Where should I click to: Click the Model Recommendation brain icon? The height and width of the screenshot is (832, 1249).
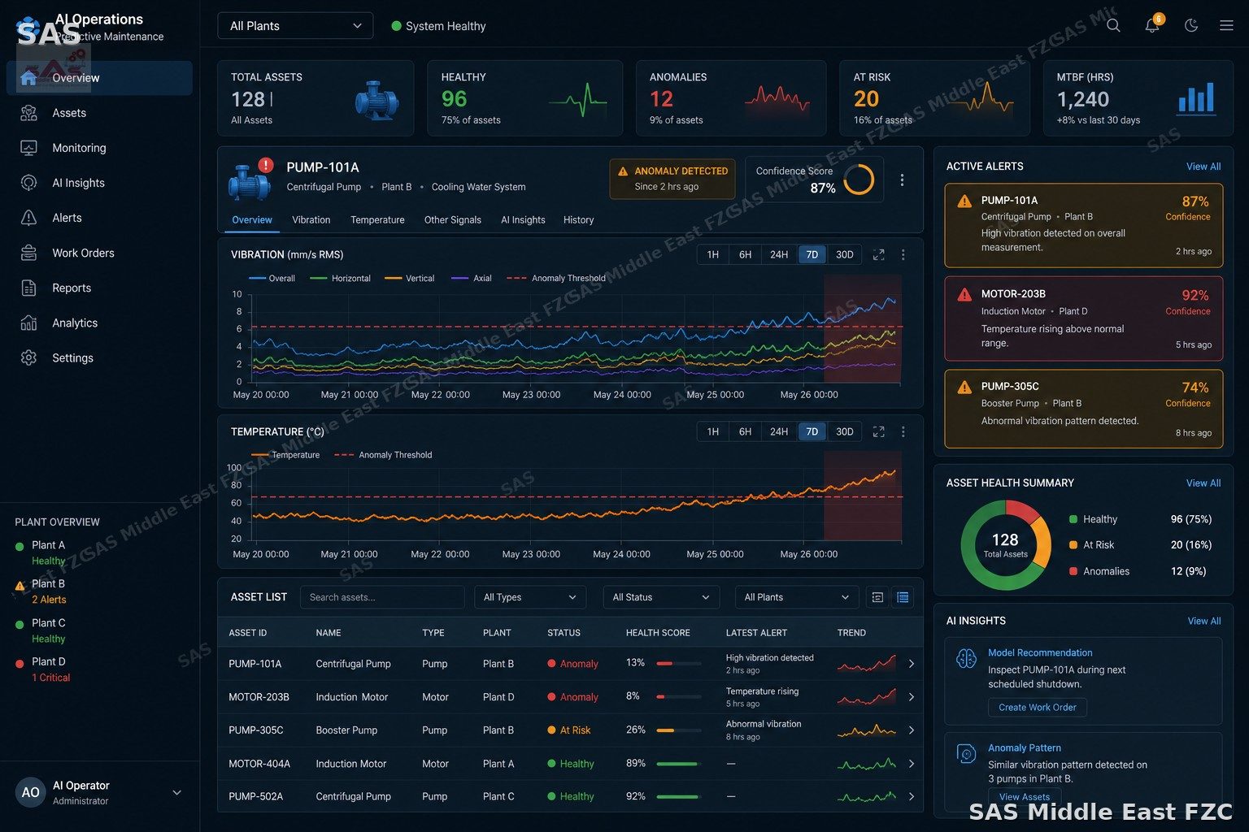coord(966,658)
